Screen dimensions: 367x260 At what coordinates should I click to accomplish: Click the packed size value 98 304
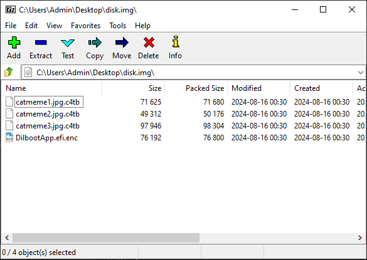[214, 126]
